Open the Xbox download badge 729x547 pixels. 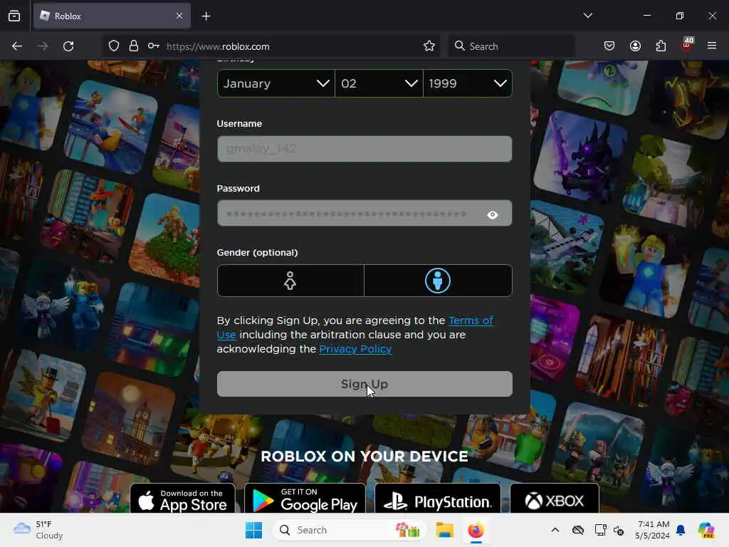click(x=555, y=499)
